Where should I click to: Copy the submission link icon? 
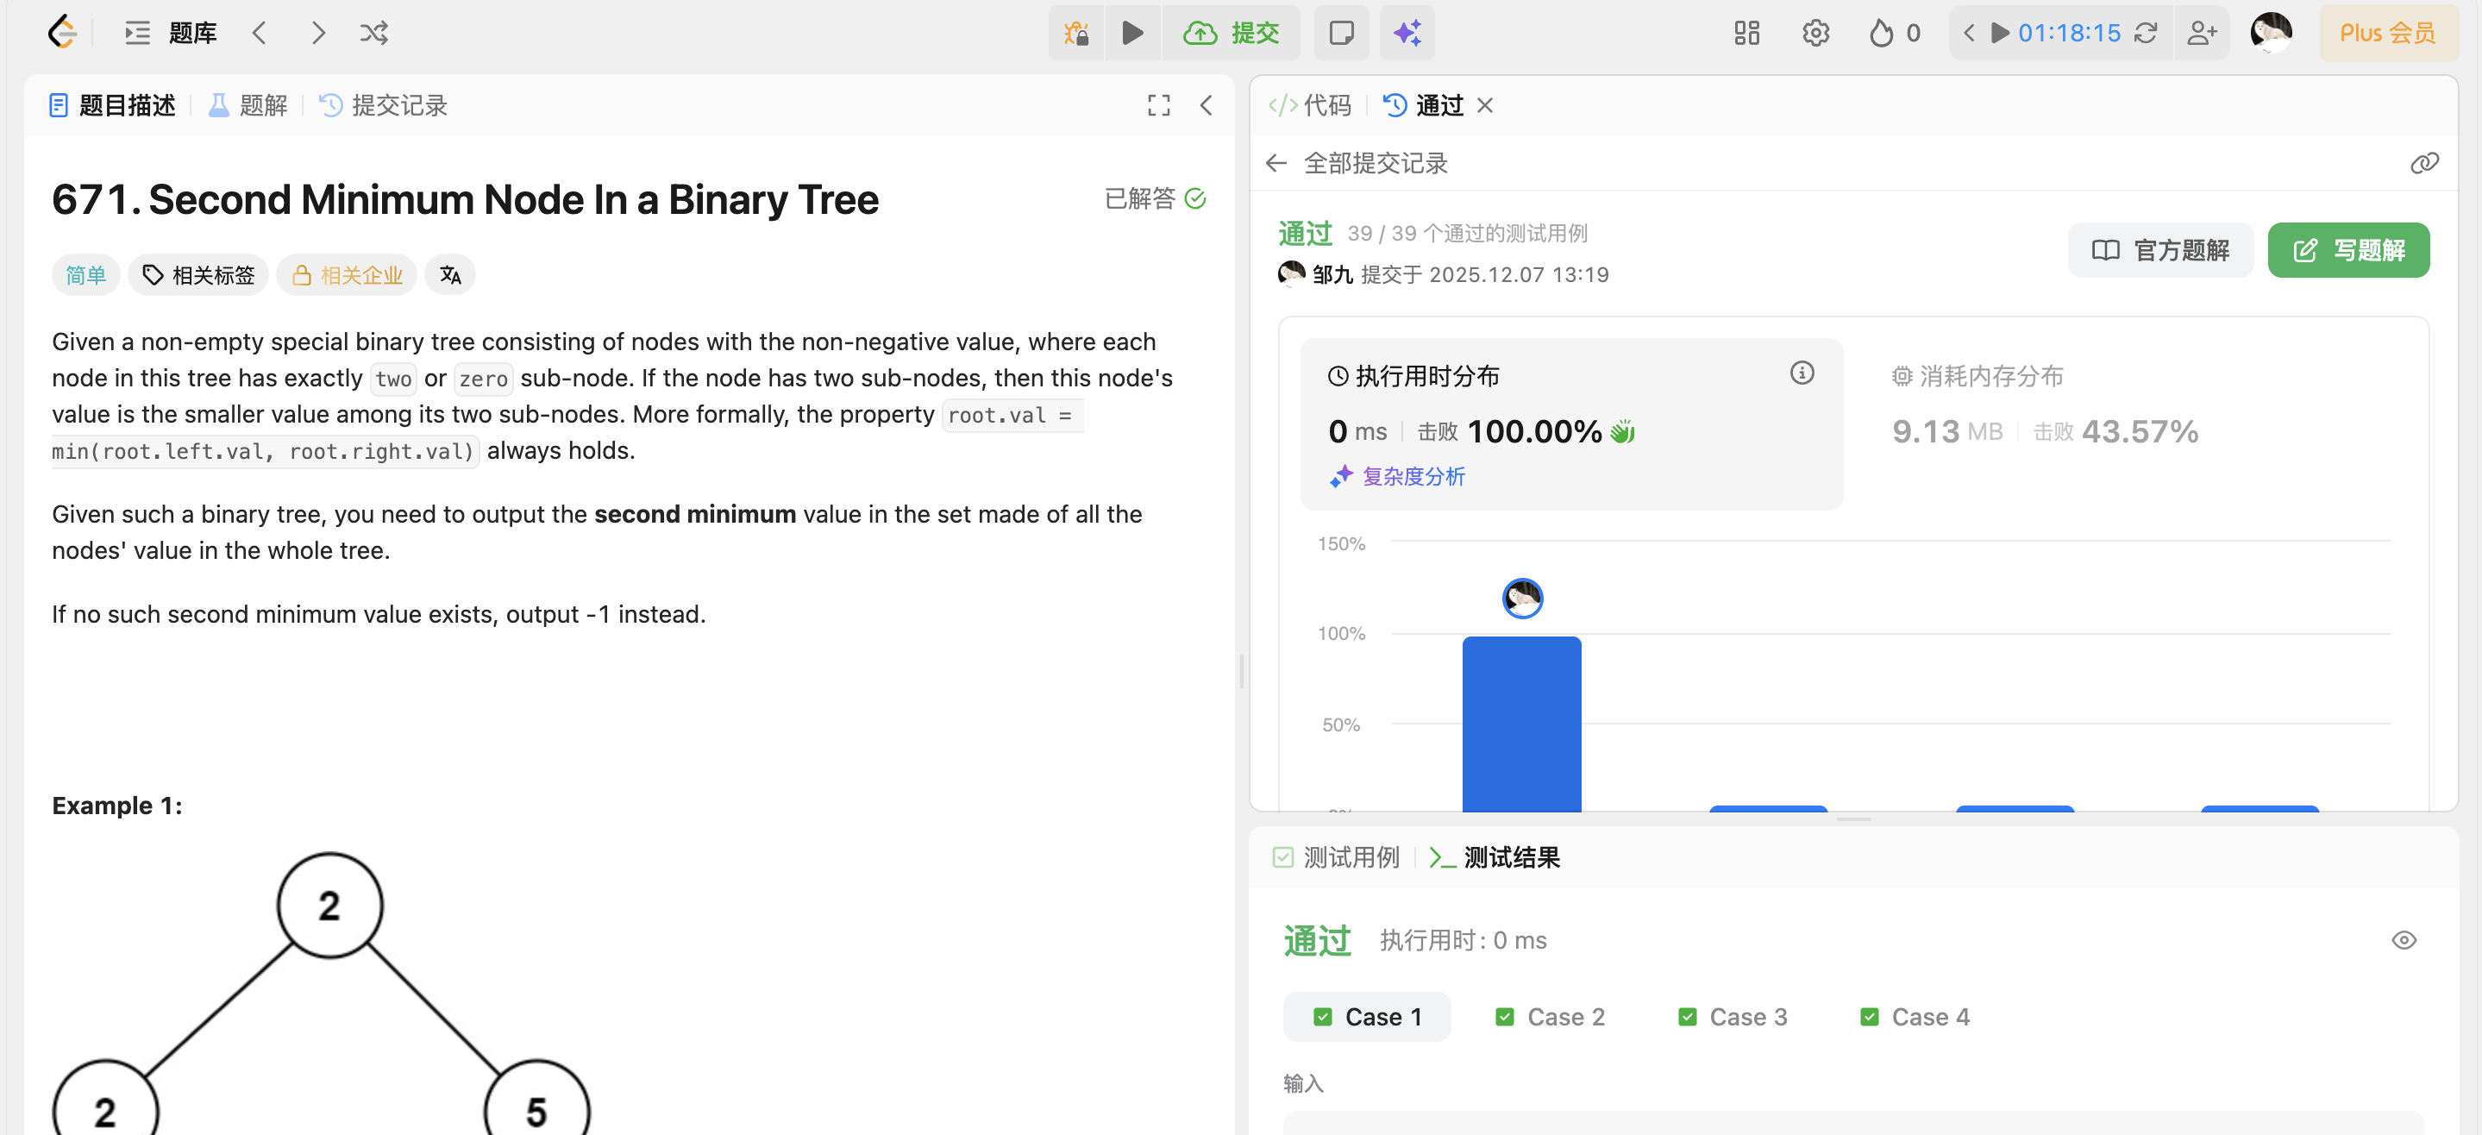(x=2424, y=163)
